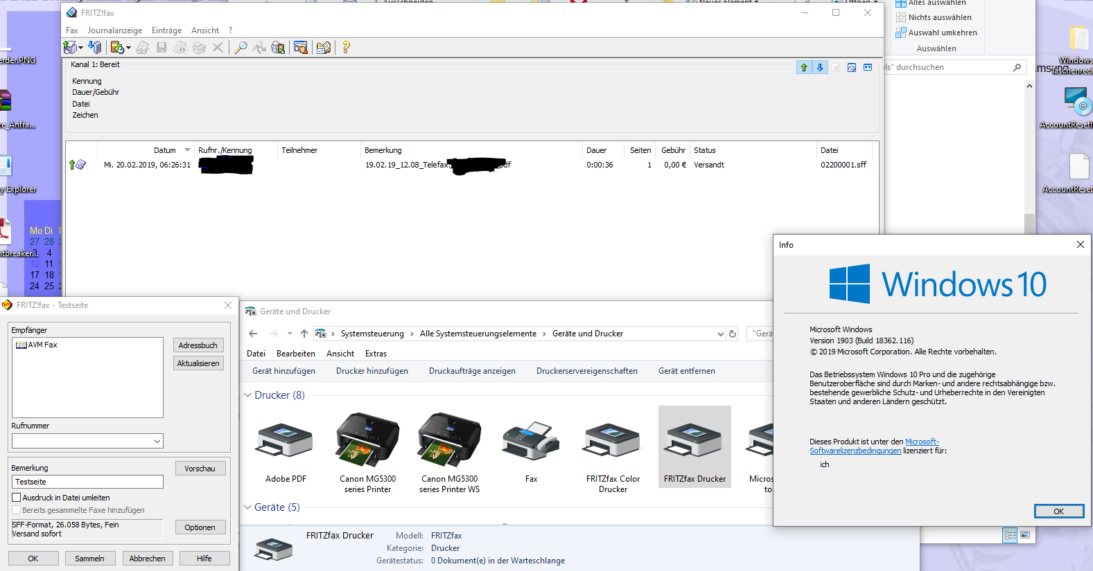
Task: Toggle green up-arrow sent faxes filter
Action: pos(804,67)
